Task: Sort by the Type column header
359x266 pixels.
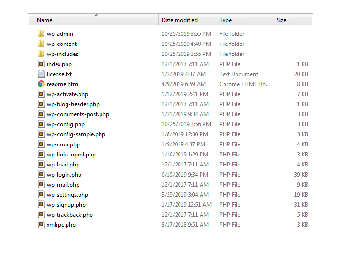Action: pyautogui.click(x=245, y=20)
